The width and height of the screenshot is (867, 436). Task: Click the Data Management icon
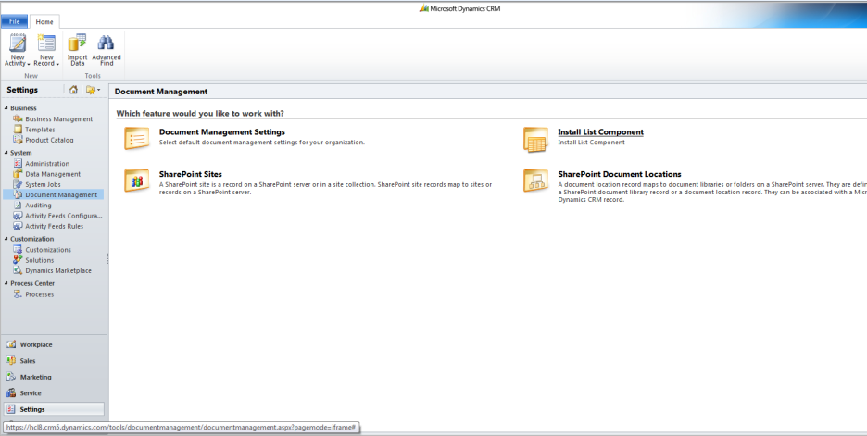tap(18, 174)
